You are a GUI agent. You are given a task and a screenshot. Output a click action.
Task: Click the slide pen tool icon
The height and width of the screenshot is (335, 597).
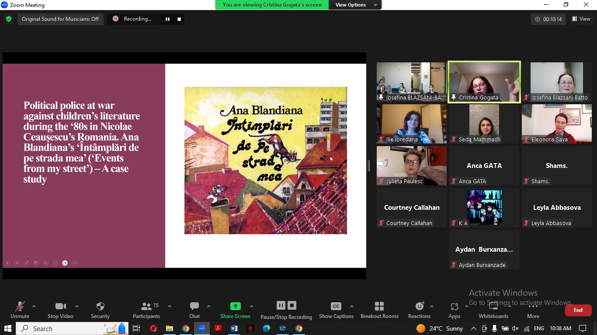click(27, 263)
